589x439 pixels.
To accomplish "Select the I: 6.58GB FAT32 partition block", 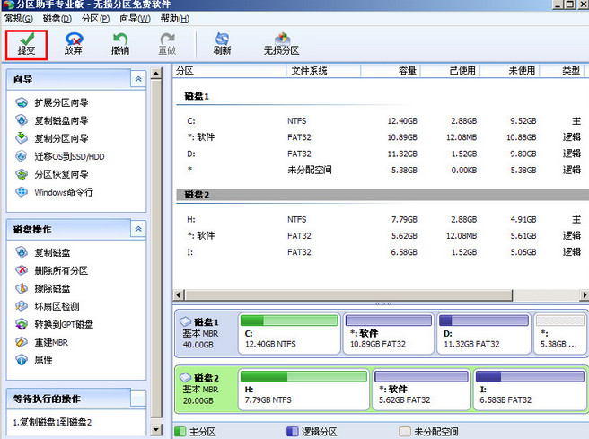I will pyautogui.click(x=530, y=390).
